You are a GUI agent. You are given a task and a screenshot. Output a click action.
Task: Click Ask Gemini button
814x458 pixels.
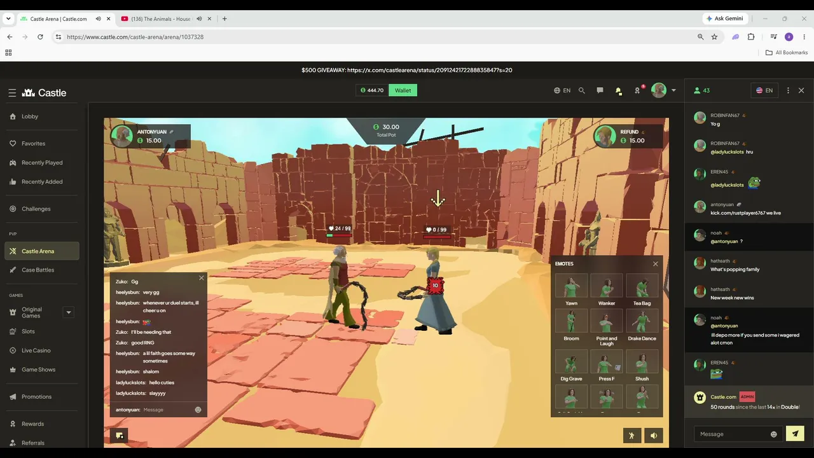(x=725, y=18)
